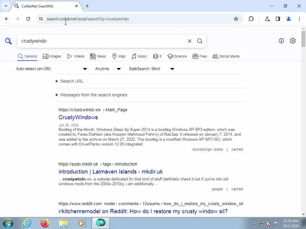Switch to the Images tab
Viewport: 306px width, 229px height.
[x=52, y=56]
